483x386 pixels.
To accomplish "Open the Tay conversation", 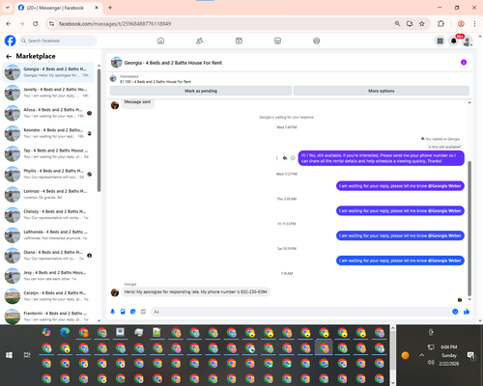I will pyautogui.click(x=48, y=153).
